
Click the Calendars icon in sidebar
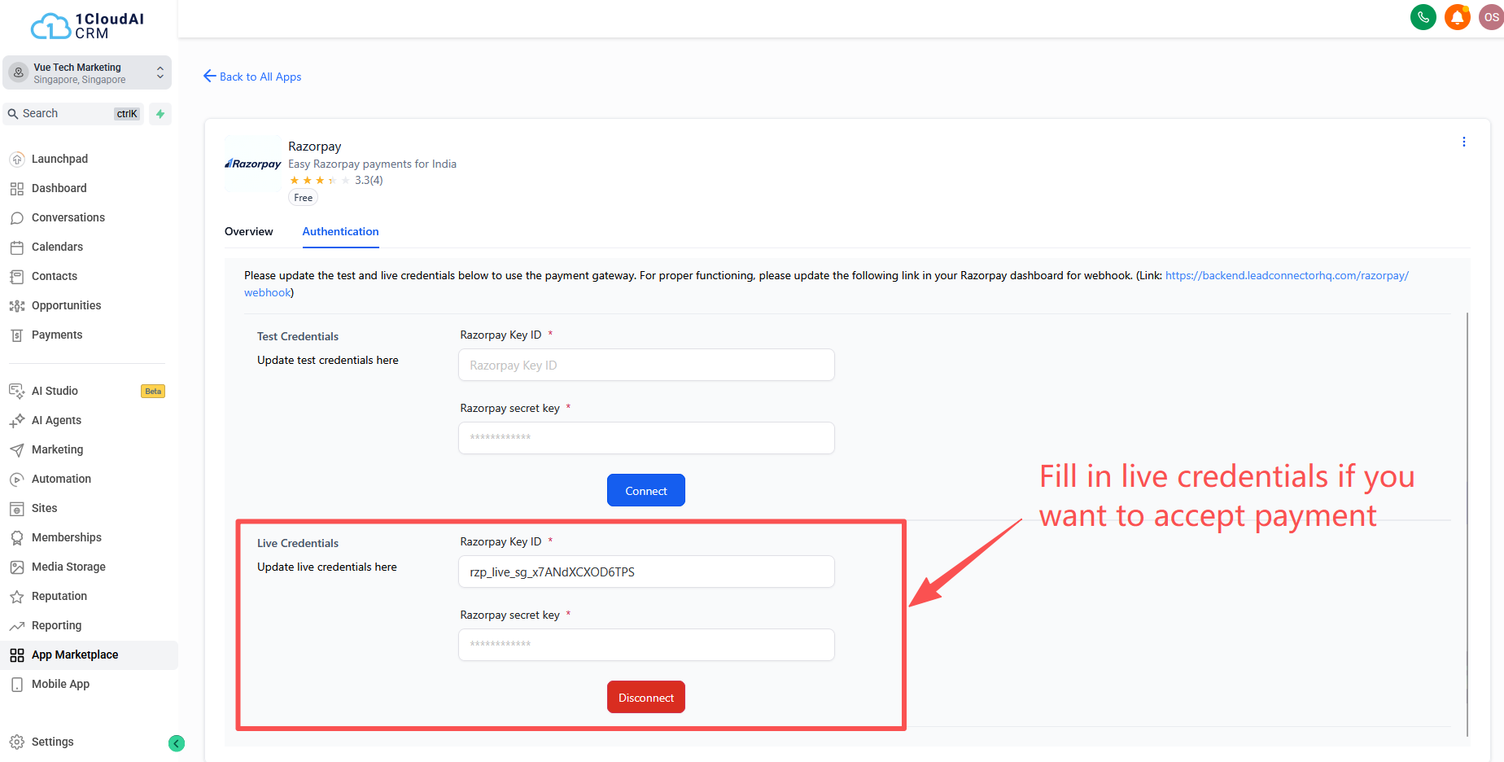17,247
